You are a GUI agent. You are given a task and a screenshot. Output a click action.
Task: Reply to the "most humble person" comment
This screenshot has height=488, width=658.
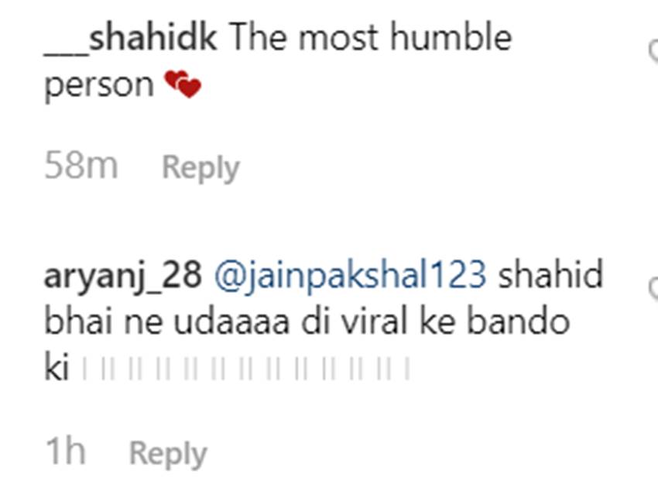click(200, 168)
